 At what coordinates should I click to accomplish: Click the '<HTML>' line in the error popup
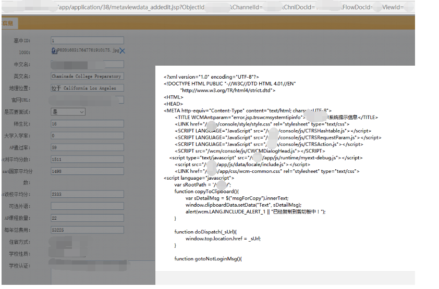(173, 97)
